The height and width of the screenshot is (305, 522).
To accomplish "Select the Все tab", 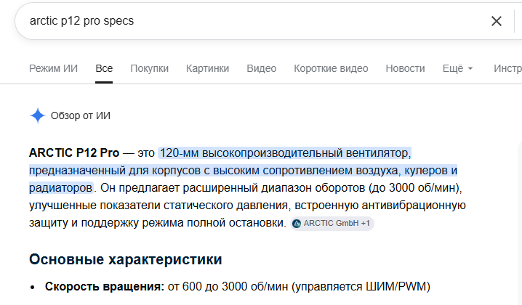I will pos(104,68).
